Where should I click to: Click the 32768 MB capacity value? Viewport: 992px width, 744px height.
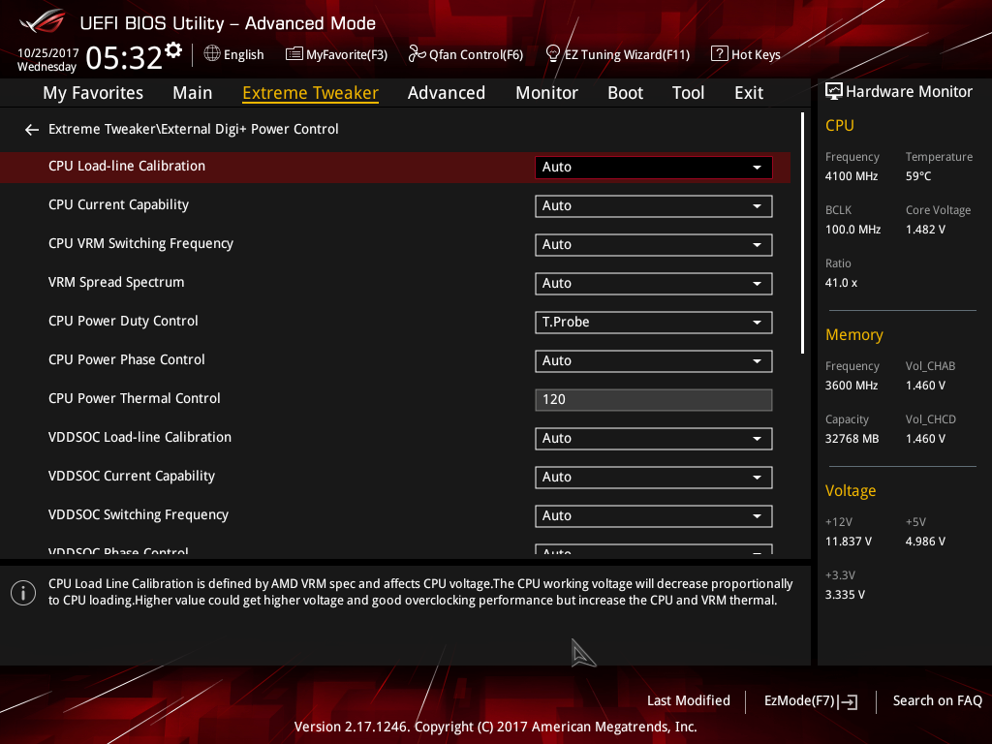click(x=852, y=439)
